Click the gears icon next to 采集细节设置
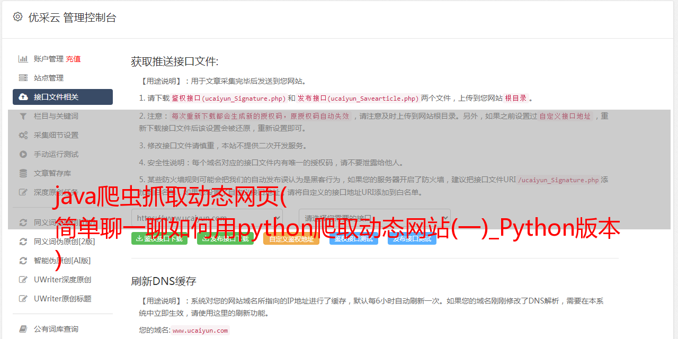Image resolution: width=678 pixels, height=339 pixels. [x=23, y=135]
